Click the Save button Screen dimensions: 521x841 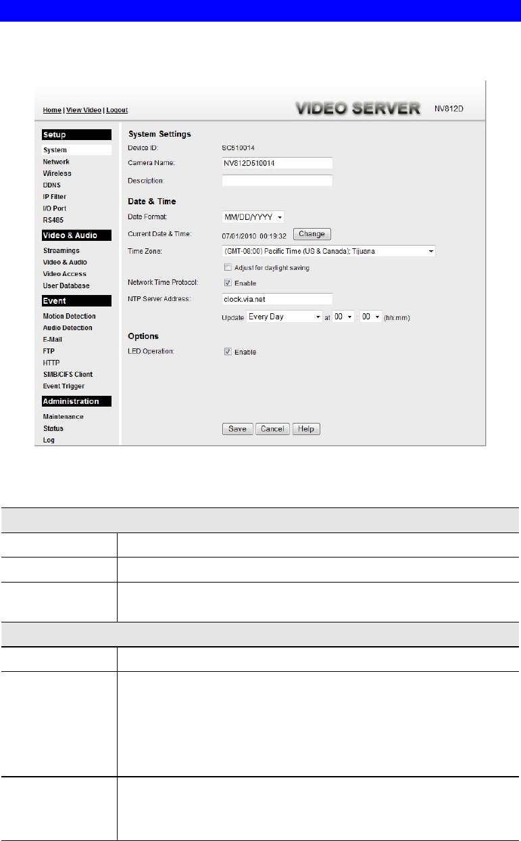238,429
